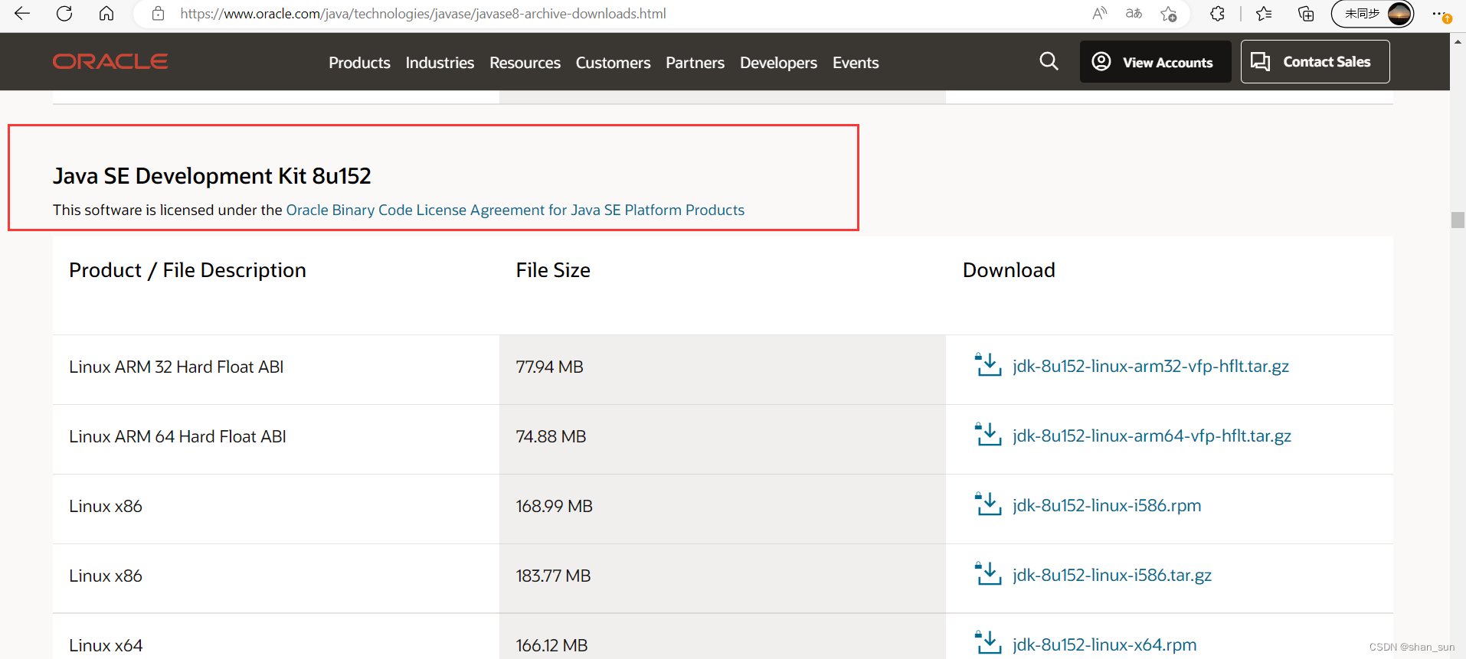Image resolution: width=1466 pixels, height=659 pixels.
Task: Open Oracle site search
Action: [1049, 61]
